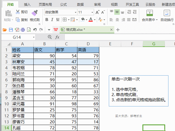Image resolution: width=175 pixels, height=131 pixels.
Task: Click the 复制 copy button
Action: click(x=22, y=20)
